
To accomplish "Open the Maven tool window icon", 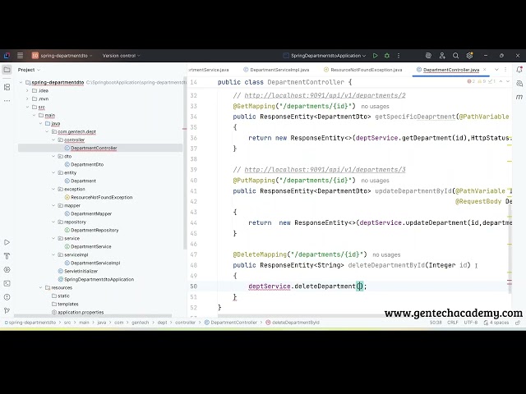I will click(x=519, y=97).
